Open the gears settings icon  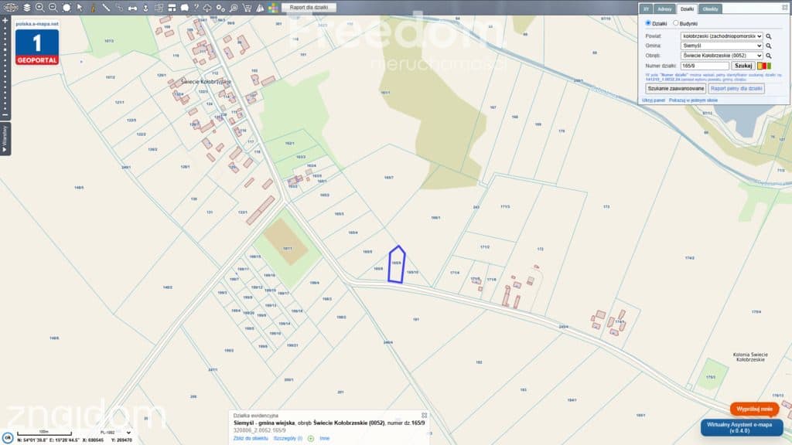[220, 8]
